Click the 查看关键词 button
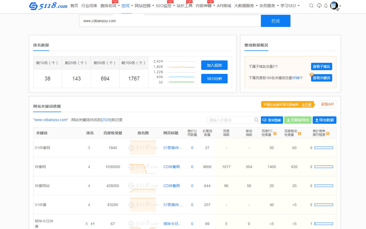The height and width of the screenshot is (229, 366). point(321,78)
